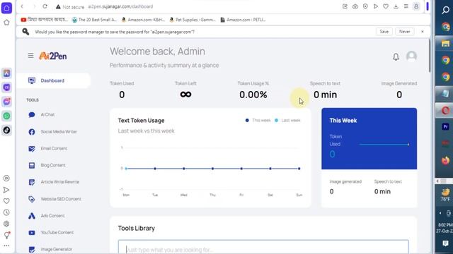453x254 pixels.
Task: Open Pet Supplies : Gamm... bookmark
Action: (x=193, y=20)
